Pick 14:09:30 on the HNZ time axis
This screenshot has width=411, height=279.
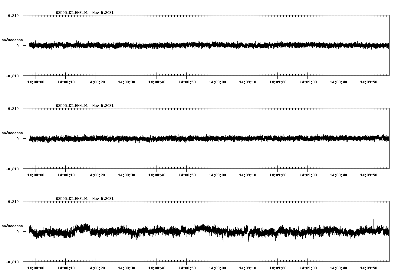(308, 268)
